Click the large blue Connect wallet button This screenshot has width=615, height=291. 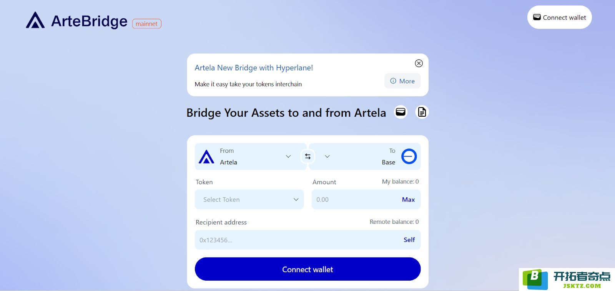pos(308,269)
